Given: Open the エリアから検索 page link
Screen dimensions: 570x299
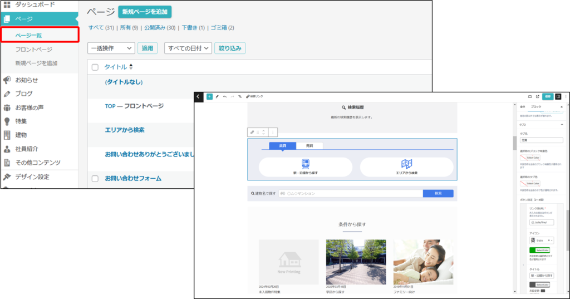Looking at the screenshot, I should (x=125, y=130).
